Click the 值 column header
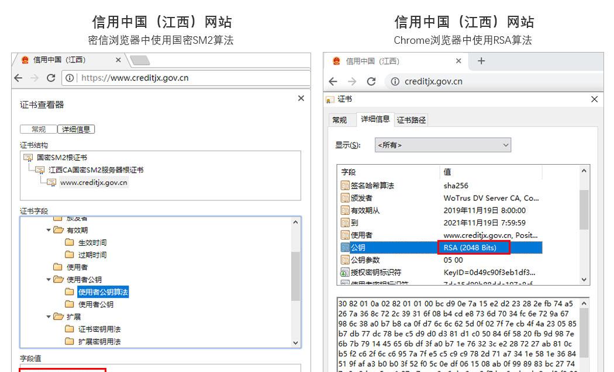This screenshot has width=614, height=372. 491,172
